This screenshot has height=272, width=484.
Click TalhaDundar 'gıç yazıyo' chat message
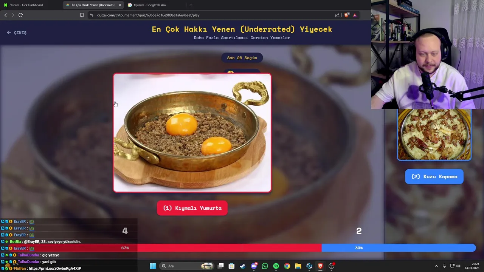tap(51, 255)
